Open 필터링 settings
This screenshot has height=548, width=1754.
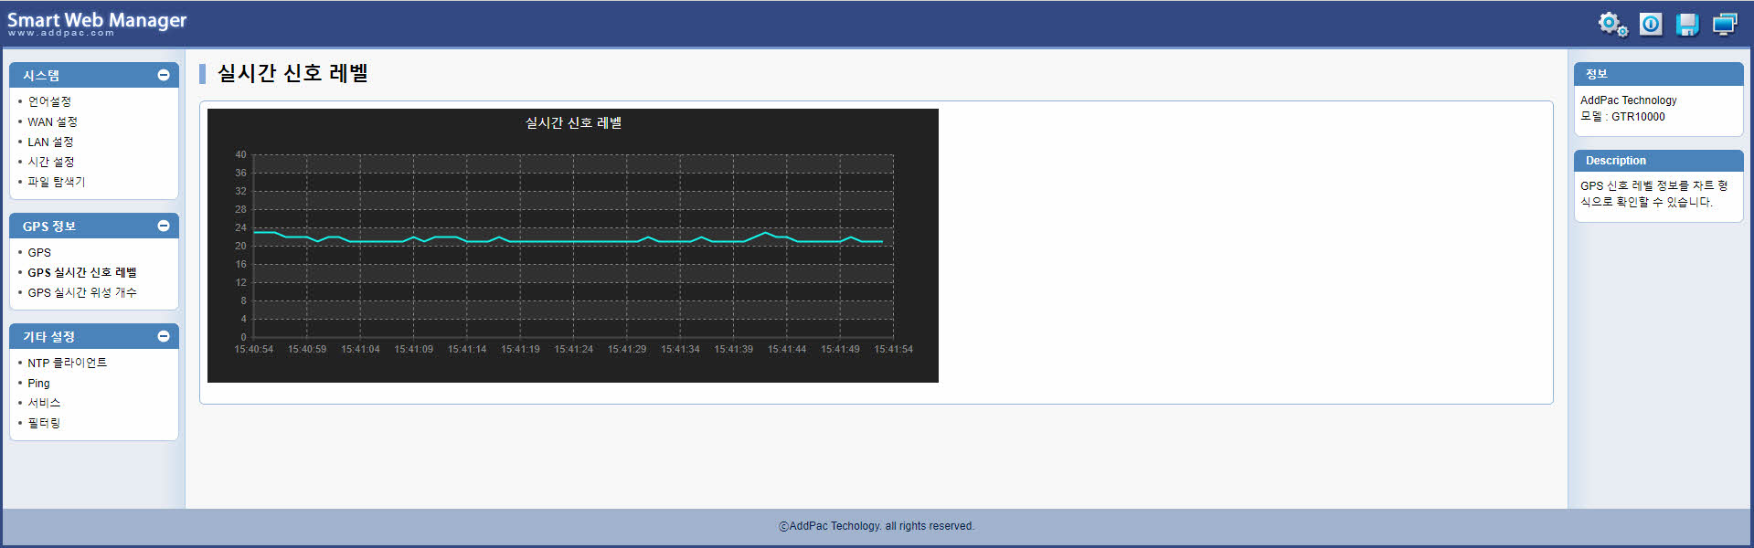44,423
